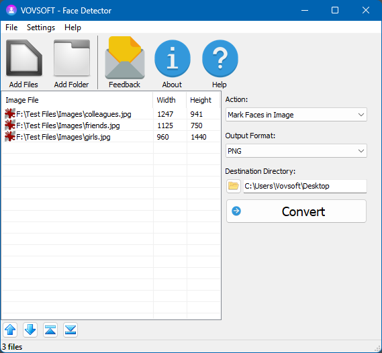Move selected file to top of list
Screen dimensions: 382x353
pyautogui.click(x=50, y=330)
